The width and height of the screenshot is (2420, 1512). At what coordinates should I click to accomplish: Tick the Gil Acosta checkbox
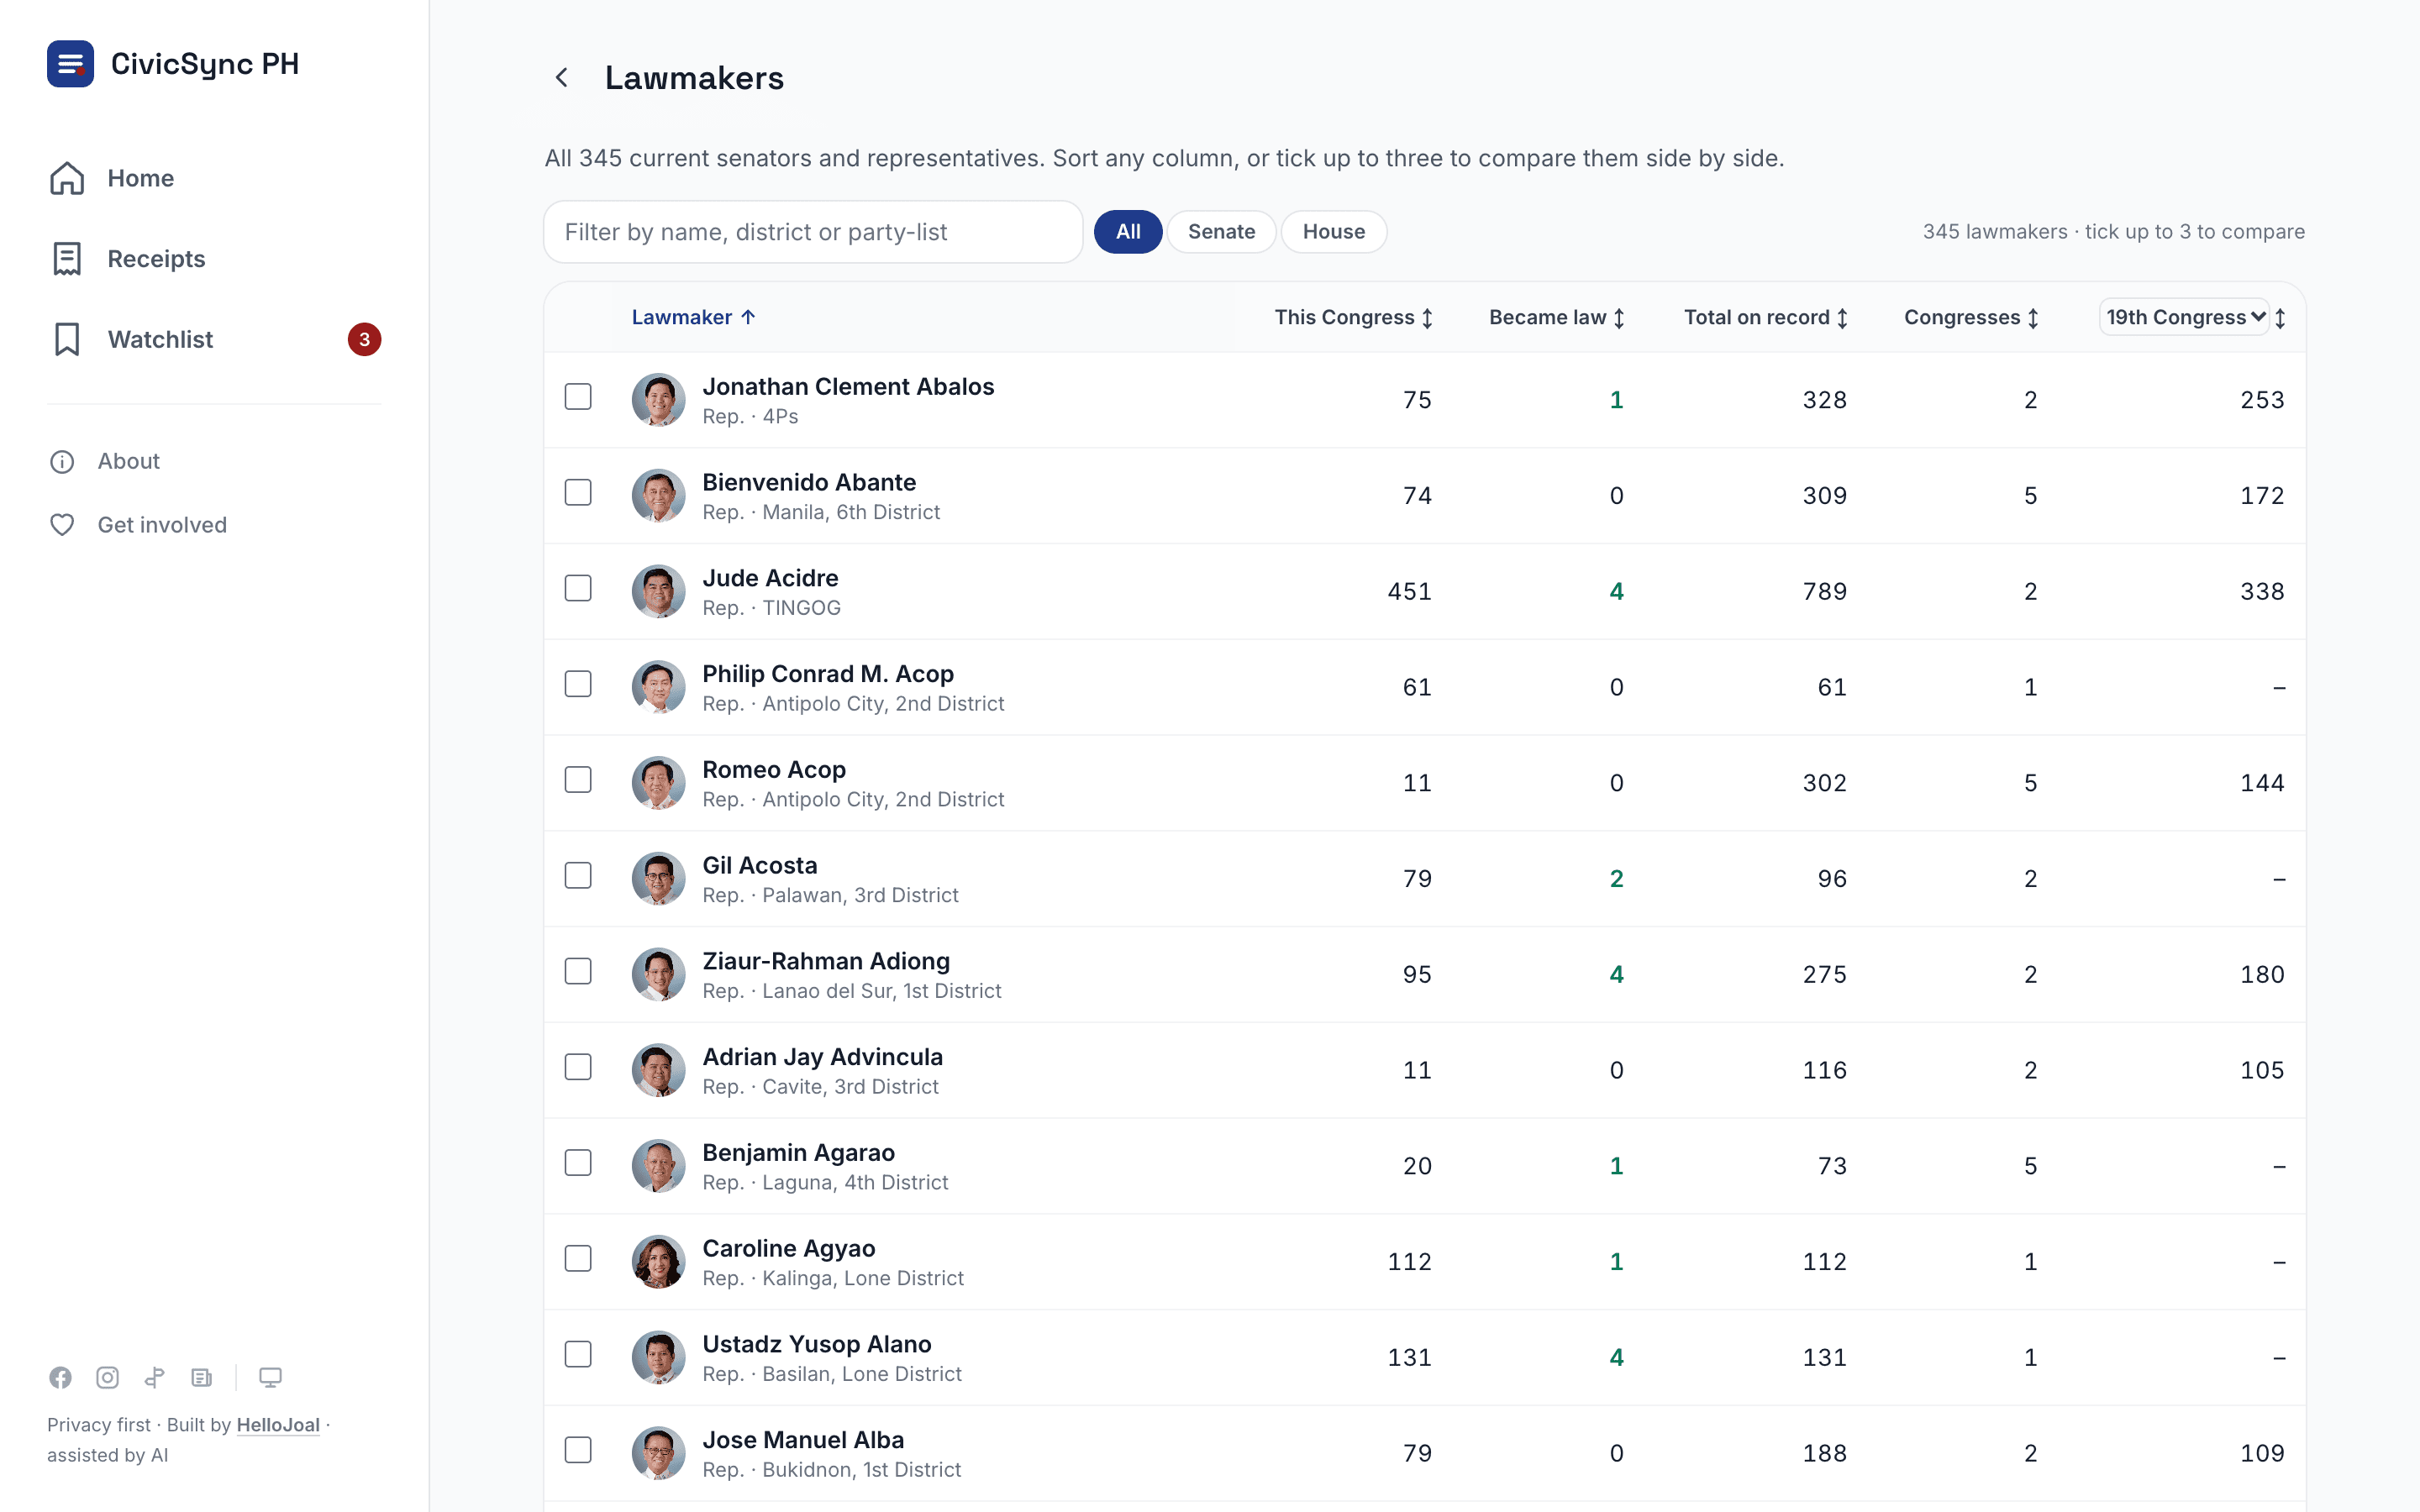[x=578, y=875]
